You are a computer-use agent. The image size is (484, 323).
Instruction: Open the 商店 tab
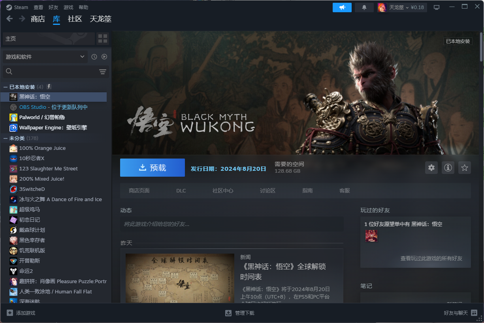[38, 19]
